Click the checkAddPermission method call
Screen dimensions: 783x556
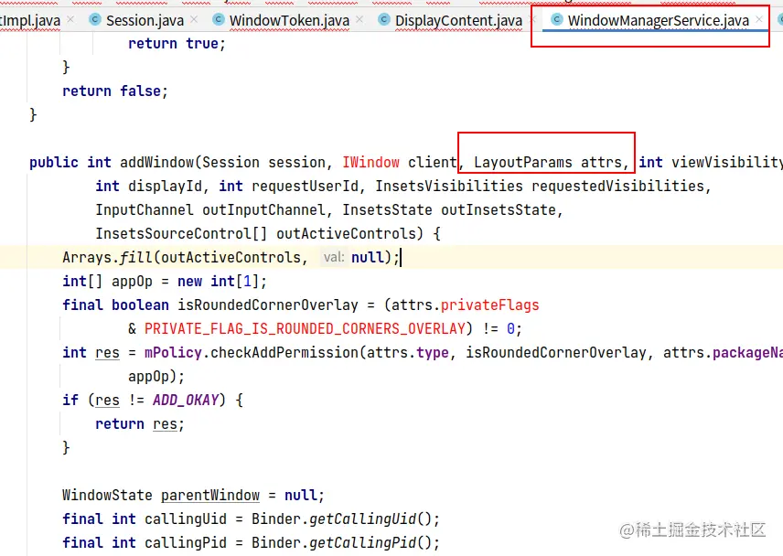pos(284,352)
